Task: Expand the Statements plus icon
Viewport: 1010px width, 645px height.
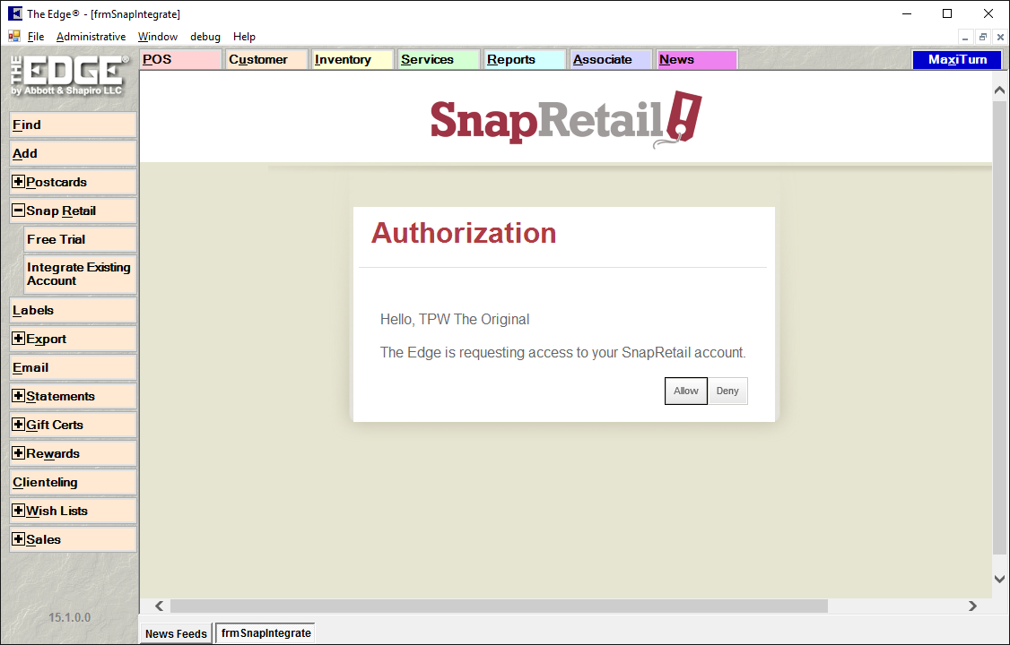Action: (x=19, y=396)
